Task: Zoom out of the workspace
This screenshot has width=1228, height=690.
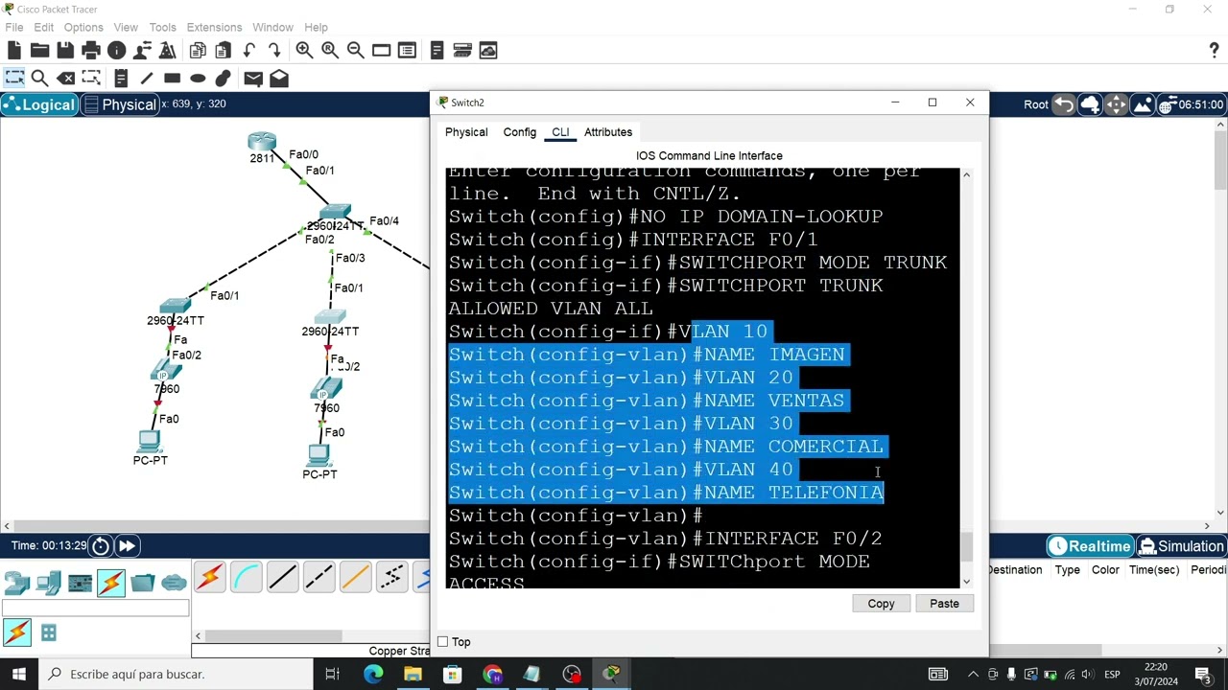Action: [355, 50]
